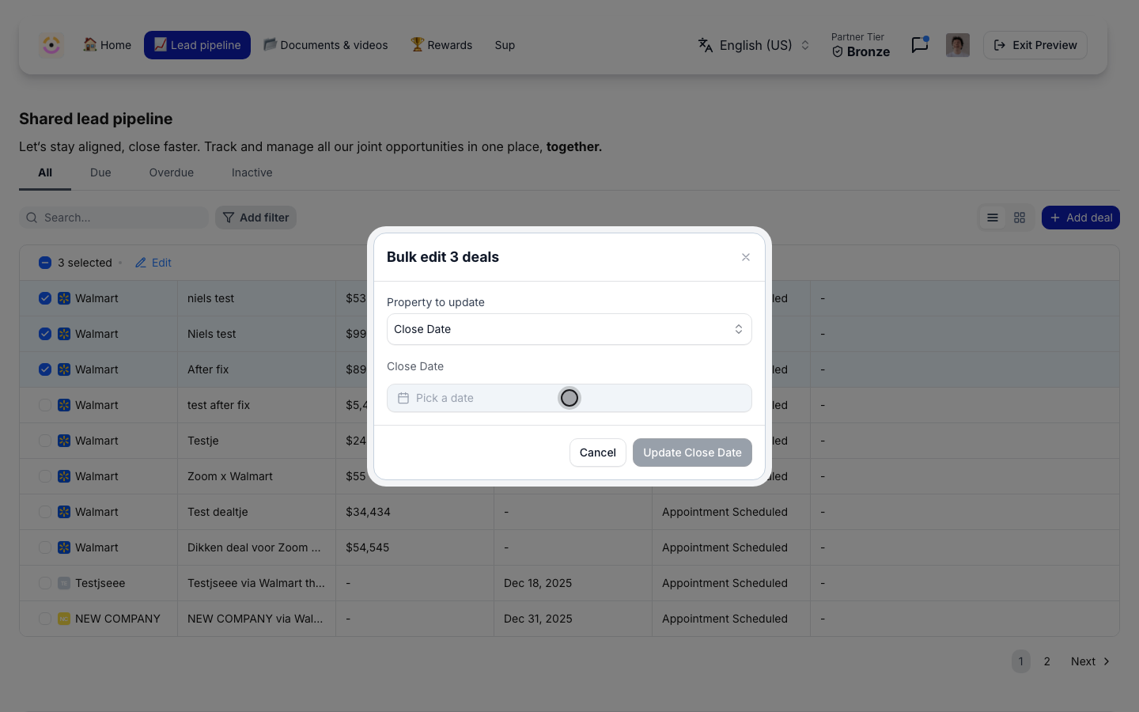Click Update Close Date button
The height and width of the screenshot is (712, 1139).
click(x=692, y=453)
